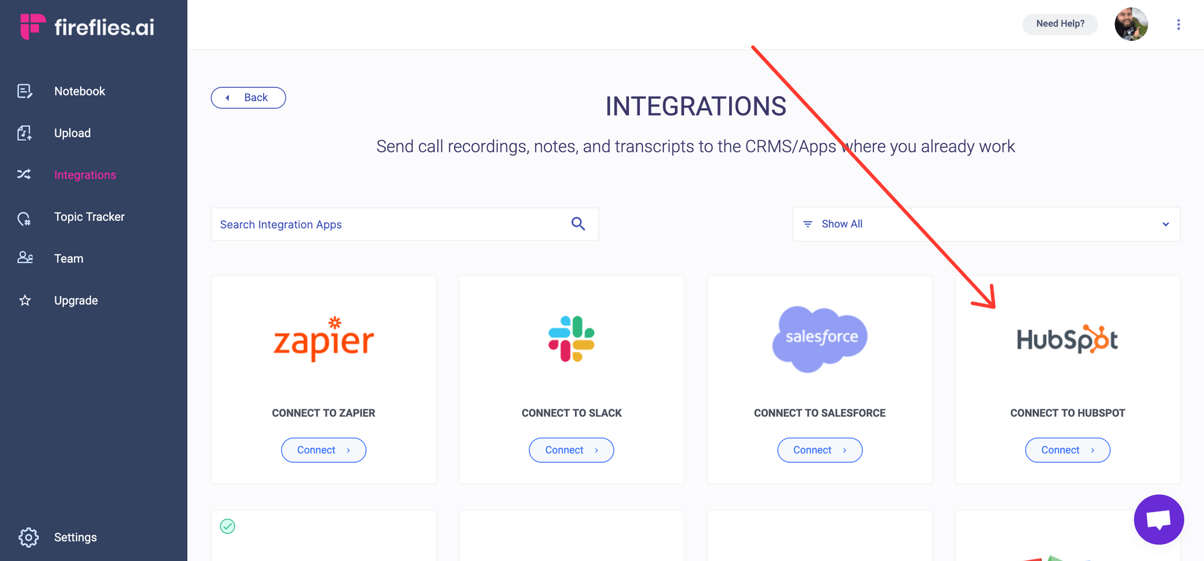Open Settings using the gear icon
The width and height of the screenshot is (1204, 561).
coord(28,537)
